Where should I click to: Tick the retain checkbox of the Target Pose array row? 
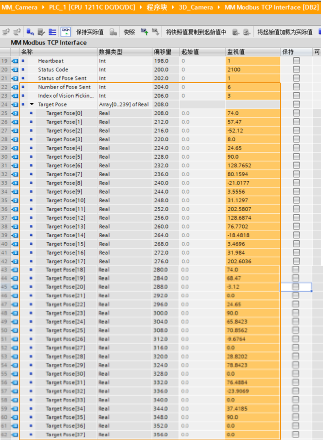[296, 104]
